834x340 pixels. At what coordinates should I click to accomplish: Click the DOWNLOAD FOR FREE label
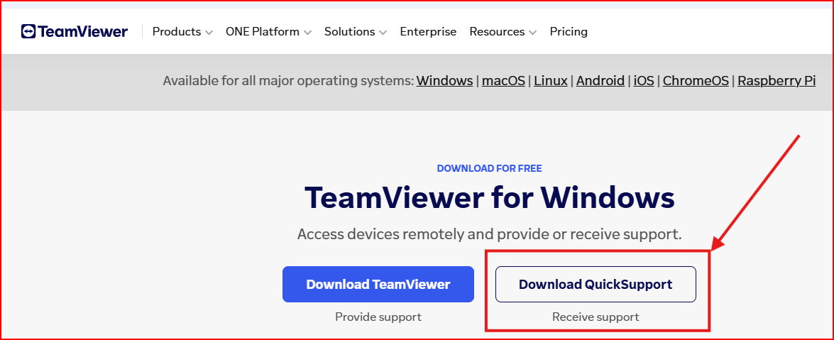pyautogui.click(x=489, y=169)
